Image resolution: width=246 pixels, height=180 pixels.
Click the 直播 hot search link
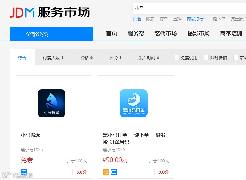(x=177, y=19)
